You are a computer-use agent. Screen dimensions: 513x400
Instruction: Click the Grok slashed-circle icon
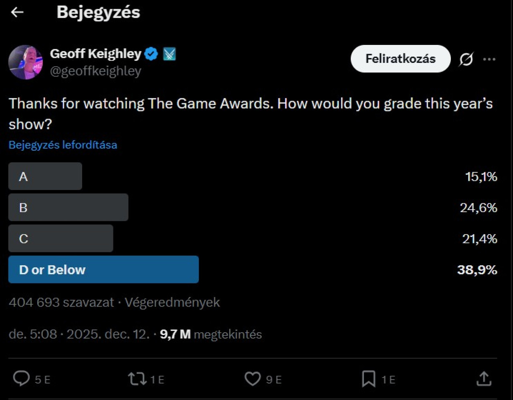click(466, 59)
